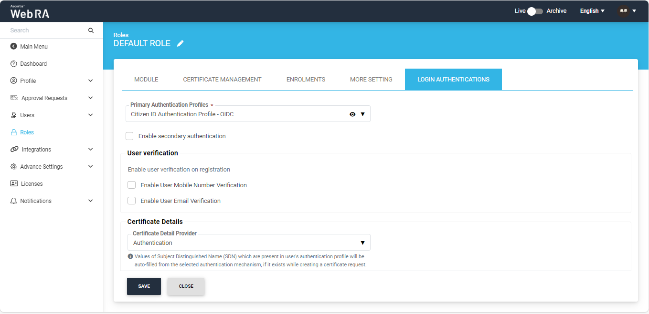
Task: View profile with eye icon in Primary Authentication
Action: pyautogui.click(x=352, y=114)
